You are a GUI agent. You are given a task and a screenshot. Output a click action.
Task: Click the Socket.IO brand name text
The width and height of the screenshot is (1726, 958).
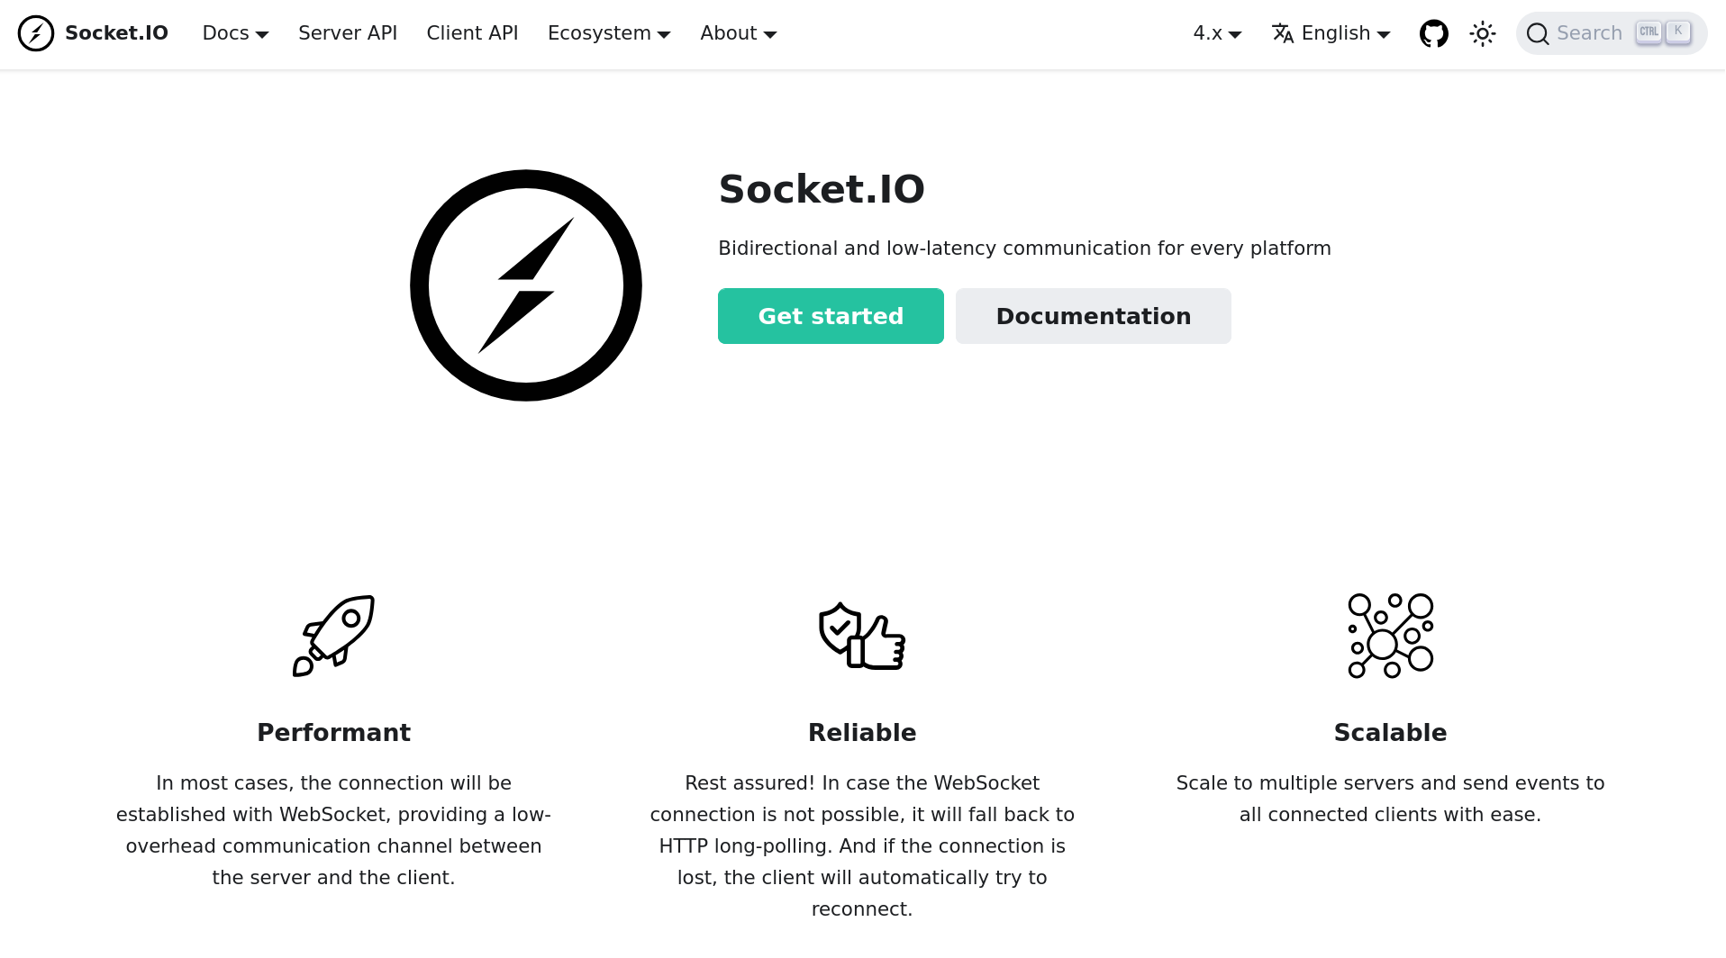pos(116,33)
